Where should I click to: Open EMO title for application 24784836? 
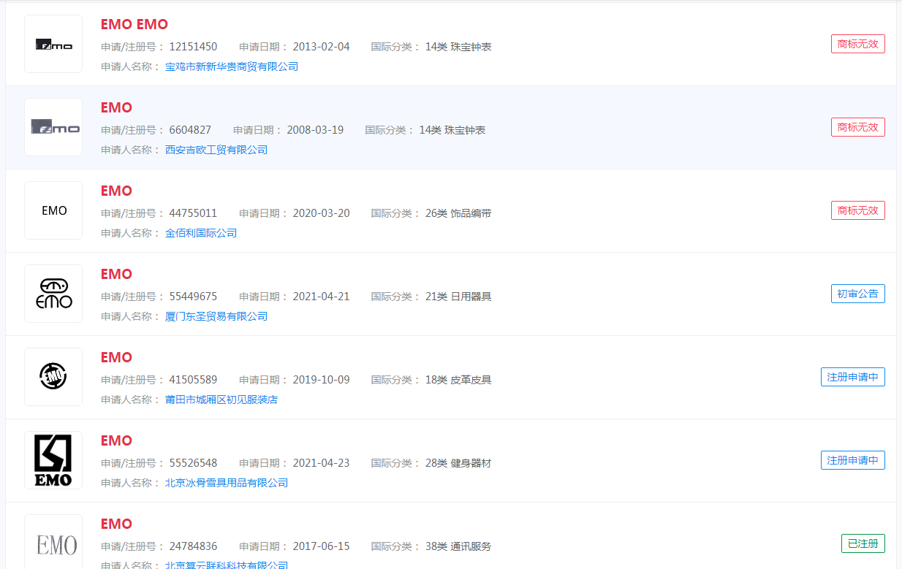[x=117, y=524]
